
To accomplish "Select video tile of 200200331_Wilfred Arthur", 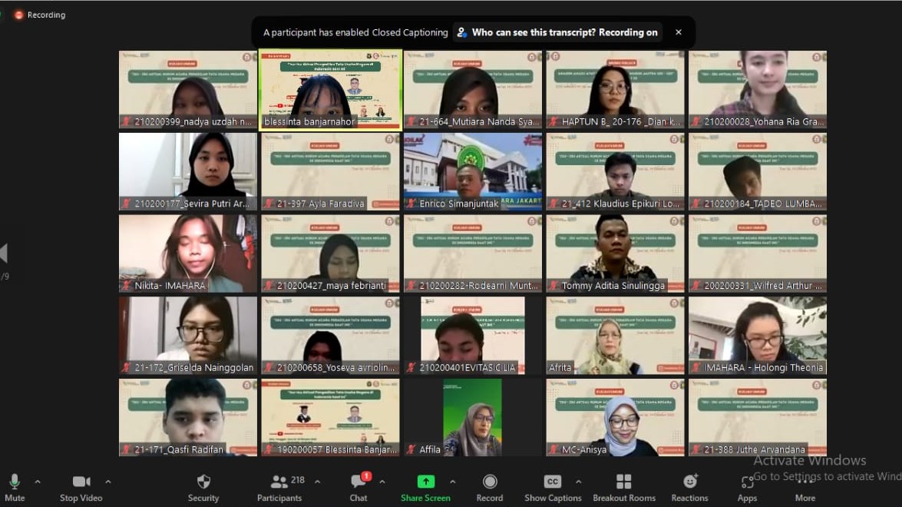I will 758,253.
